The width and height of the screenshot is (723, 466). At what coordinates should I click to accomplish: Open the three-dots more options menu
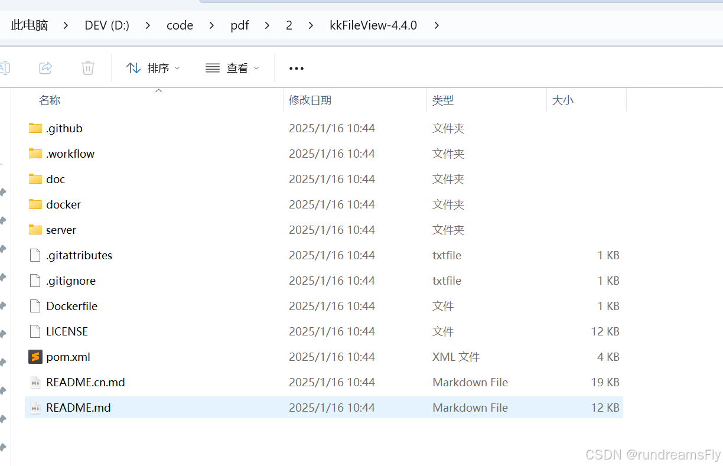[x=297, y=69]
